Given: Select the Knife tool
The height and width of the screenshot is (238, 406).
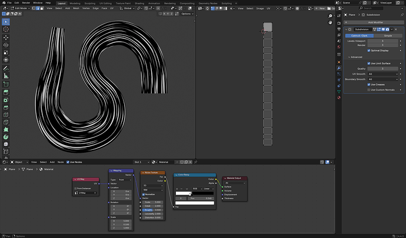Looking at the screenshot, I should pos(6,122).
